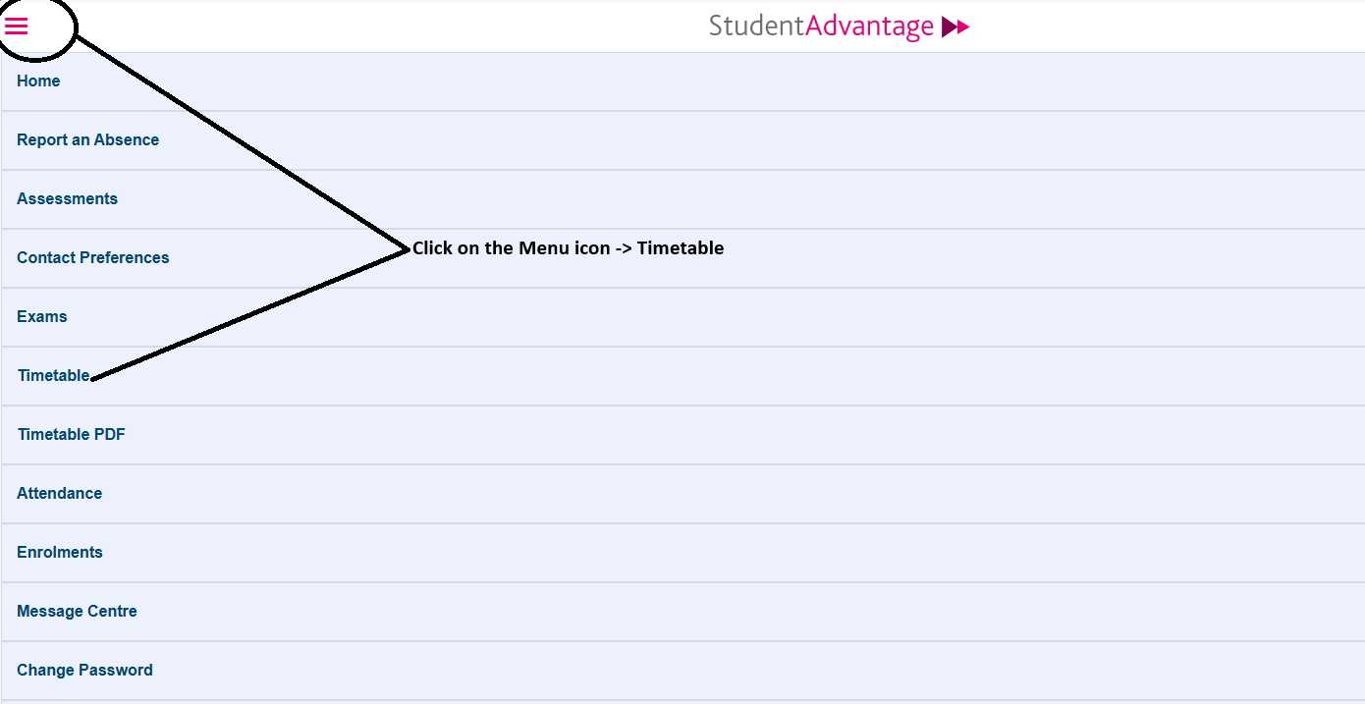The width and height of the screenshot is (1365, 704).
Task: View the Exams page
Action: (x=682, y=317)
